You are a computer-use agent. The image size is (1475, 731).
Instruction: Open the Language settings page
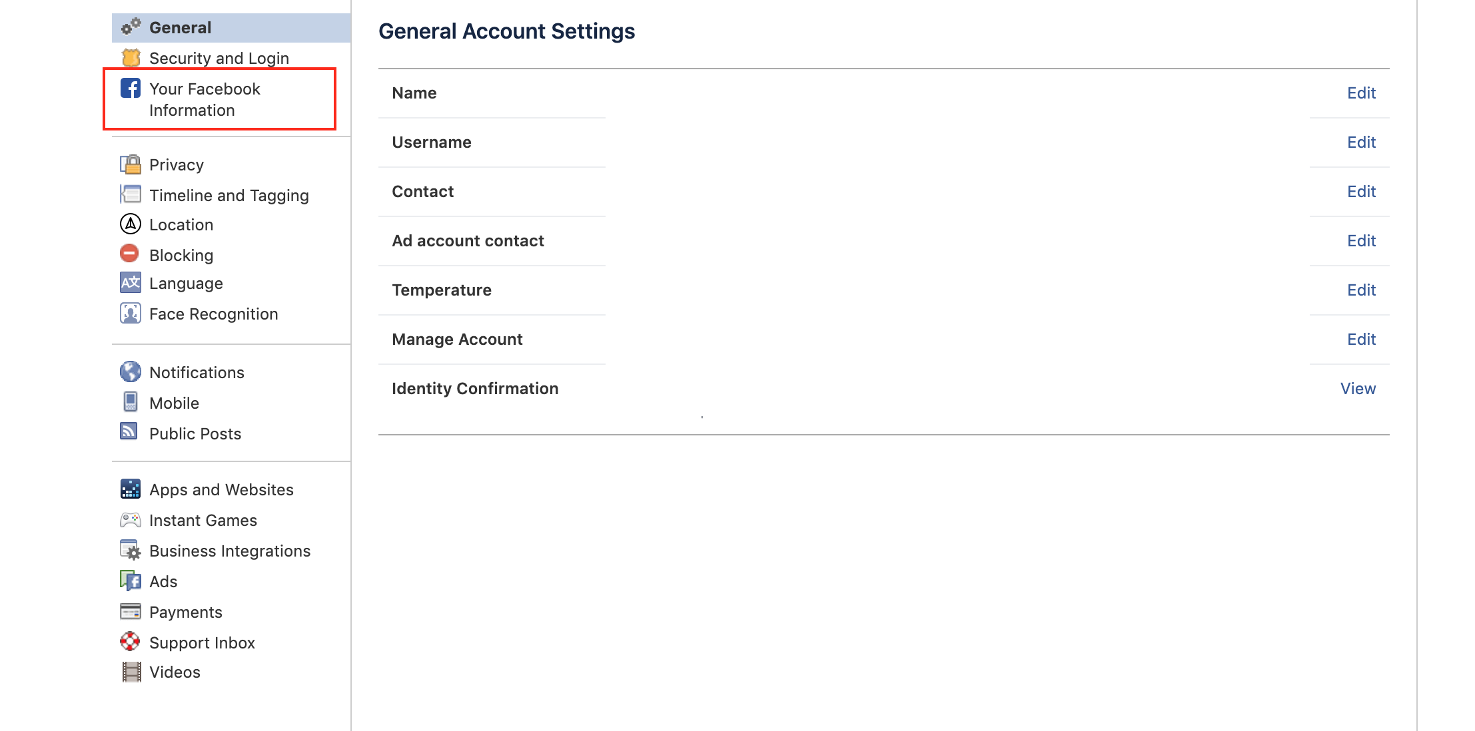click(x=186, y=283)
